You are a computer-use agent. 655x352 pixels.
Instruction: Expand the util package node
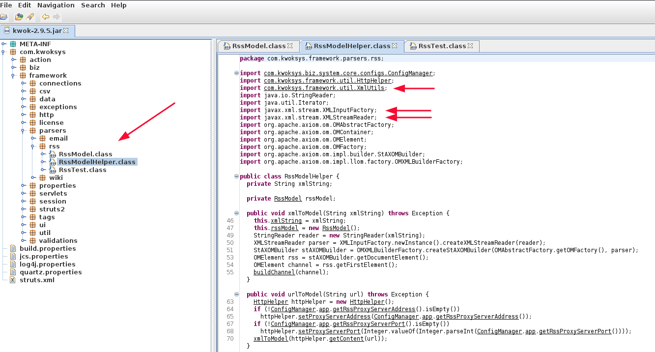click(23, 233)
